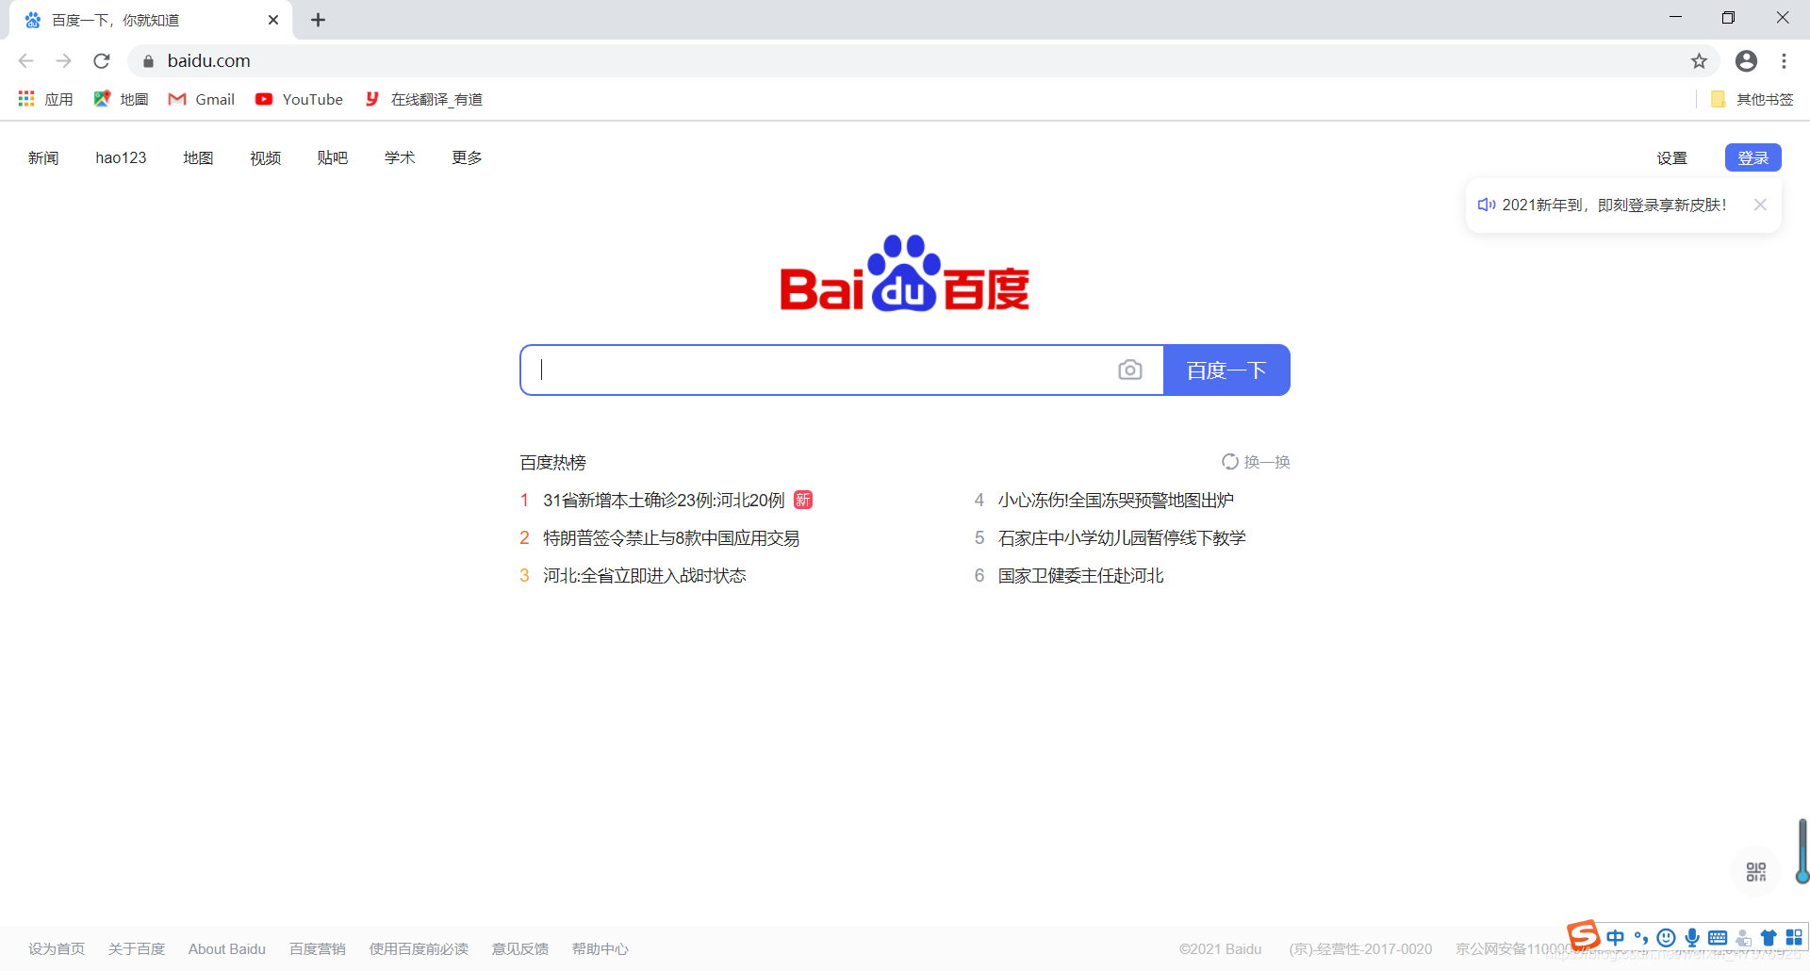1810x971 pixels.
Task: Open the 视频 navigation link
Action: coord(265,157)
